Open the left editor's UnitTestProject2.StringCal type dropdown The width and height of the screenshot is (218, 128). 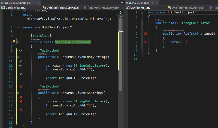click(62, 8)
